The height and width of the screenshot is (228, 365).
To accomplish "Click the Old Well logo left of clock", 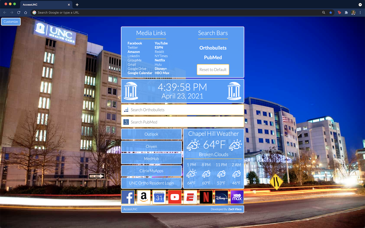I will 131,91.
